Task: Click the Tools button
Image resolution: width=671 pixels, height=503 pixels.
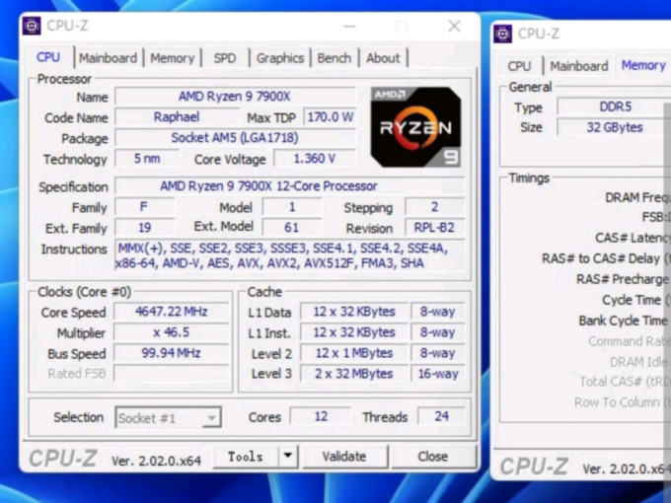Action: click(246, 457)
